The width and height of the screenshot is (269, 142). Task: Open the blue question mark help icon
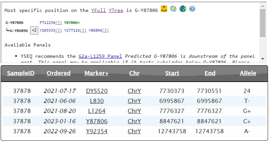[192, 9]
